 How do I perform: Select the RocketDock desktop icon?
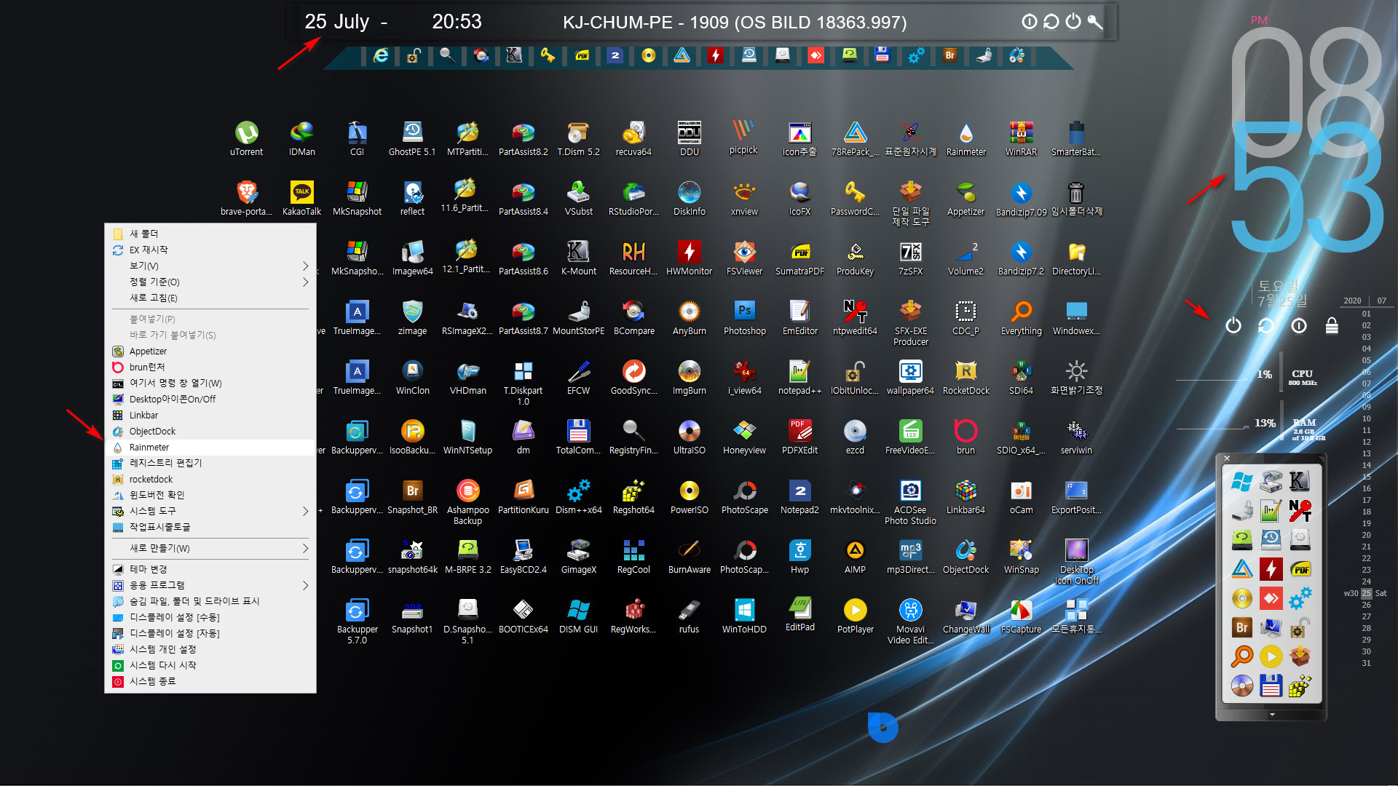coord(965,377)
